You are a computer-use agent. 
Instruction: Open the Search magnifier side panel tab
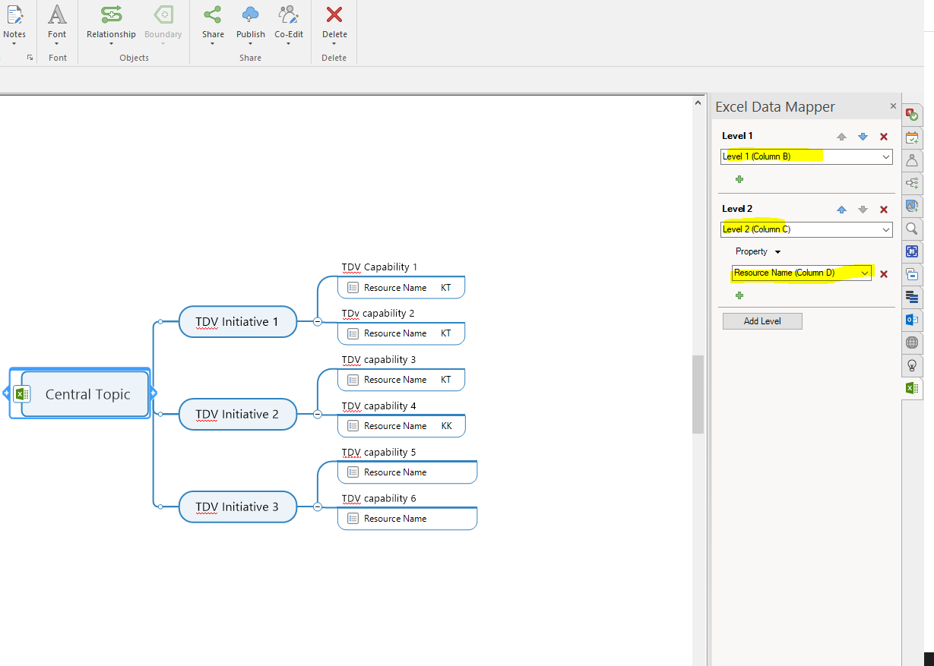[912, 229]
